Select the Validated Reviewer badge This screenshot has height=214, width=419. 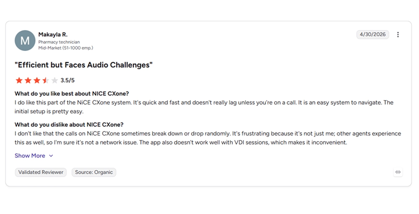(41, 172)
